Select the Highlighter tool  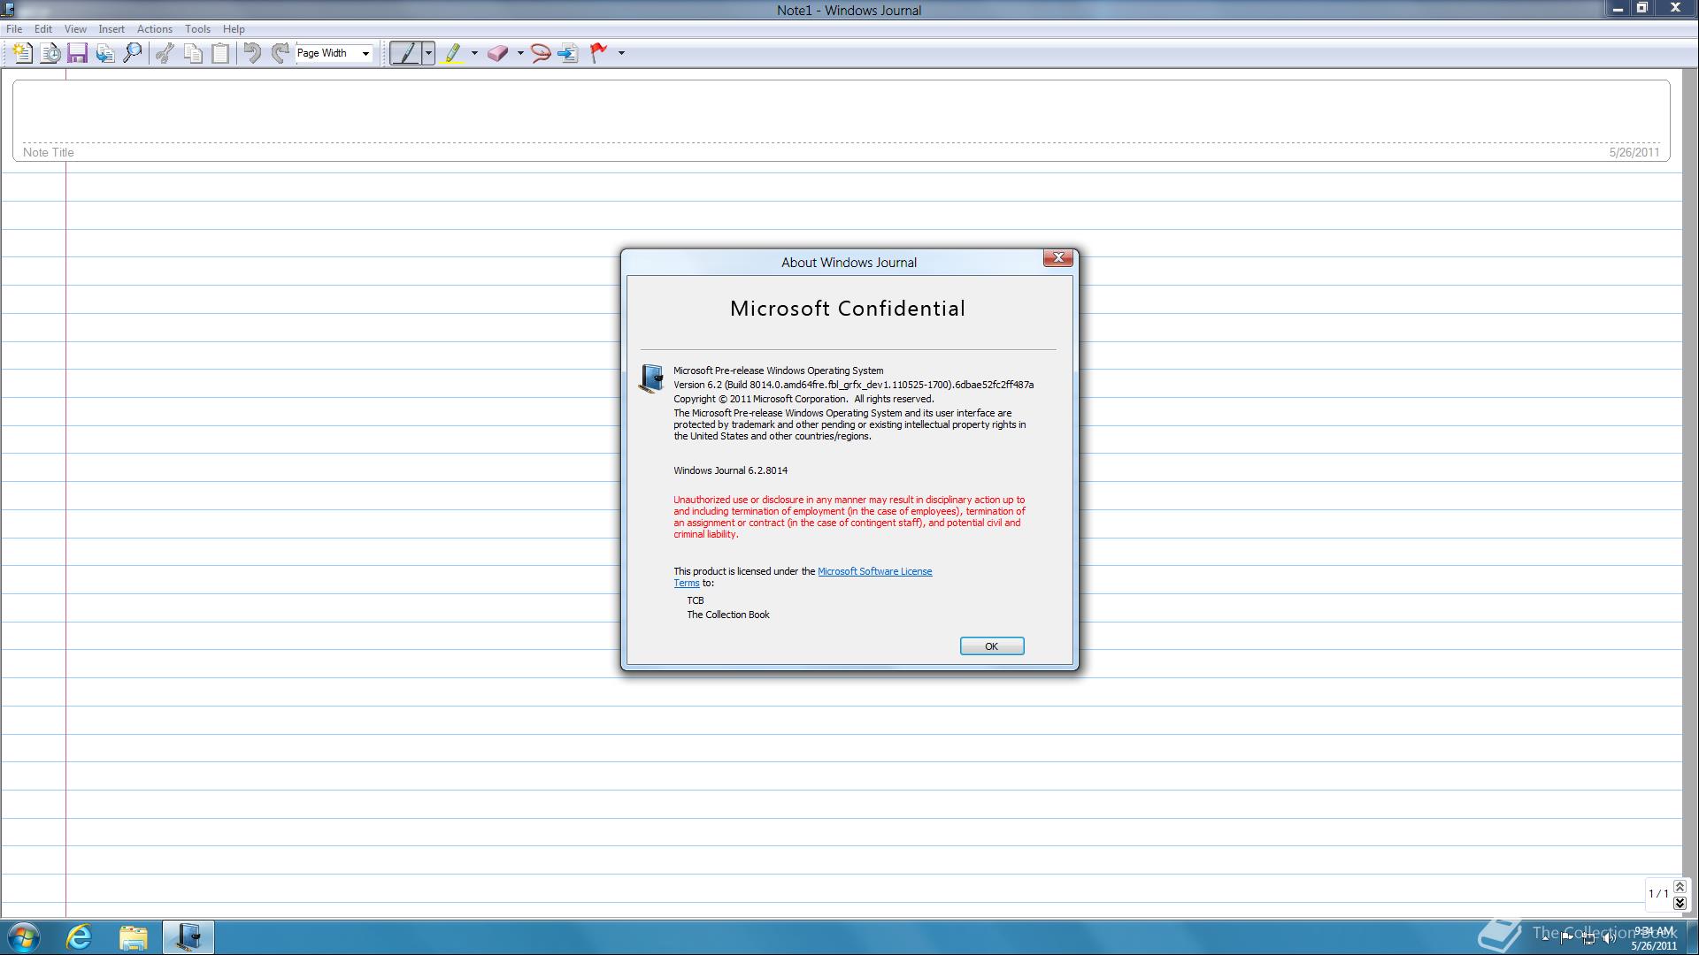pos(452,53)
